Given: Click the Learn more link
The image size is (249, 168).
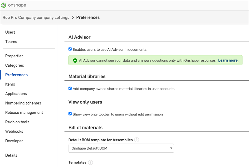Looking at the screenshot, I should pos(228,60).
